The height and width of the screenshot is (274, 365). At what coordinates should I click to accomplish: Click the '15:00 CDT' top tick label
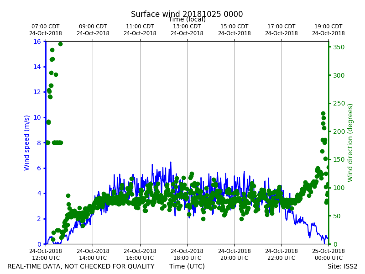coord(235,26)
